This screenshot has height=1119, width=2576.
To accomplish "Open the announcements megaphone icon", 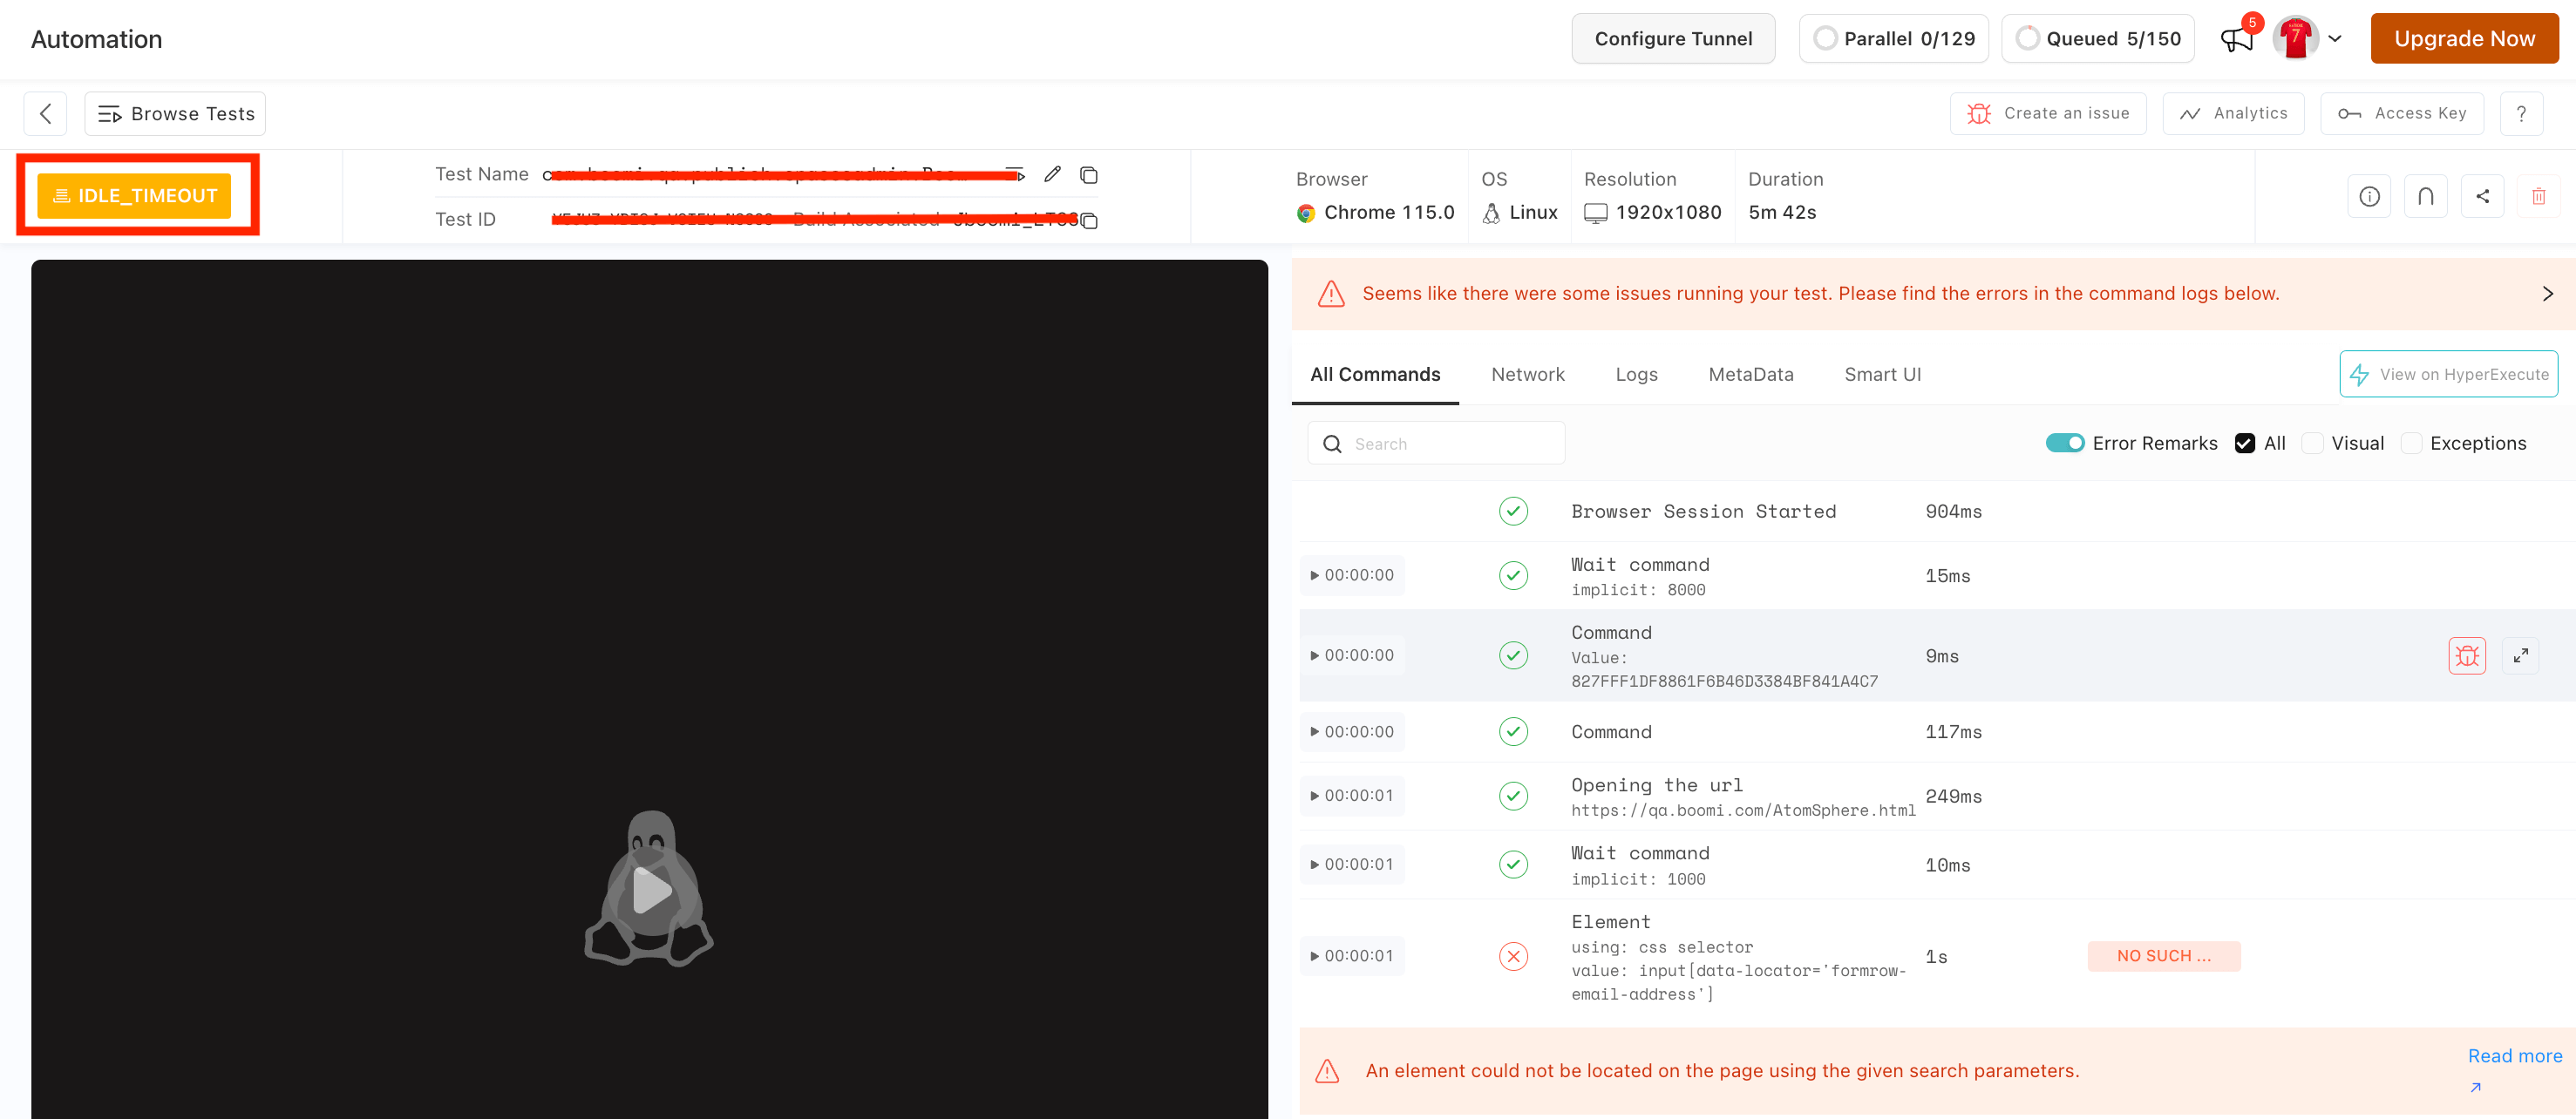I will [x=2236, y=39].
